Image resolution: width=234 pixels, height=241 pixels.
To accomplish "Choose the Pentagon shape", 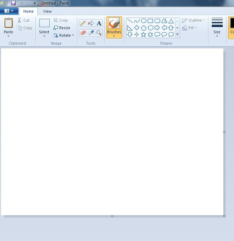I will pos(144,28).
